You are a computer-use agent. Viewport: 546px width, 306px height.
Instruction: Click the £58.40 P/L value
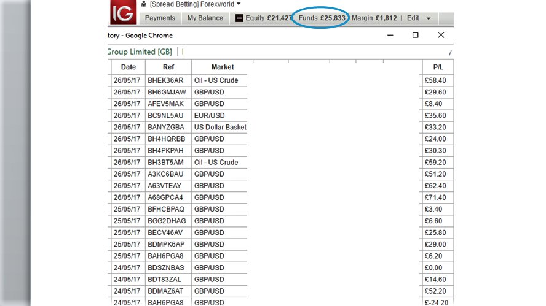point(435,80)
